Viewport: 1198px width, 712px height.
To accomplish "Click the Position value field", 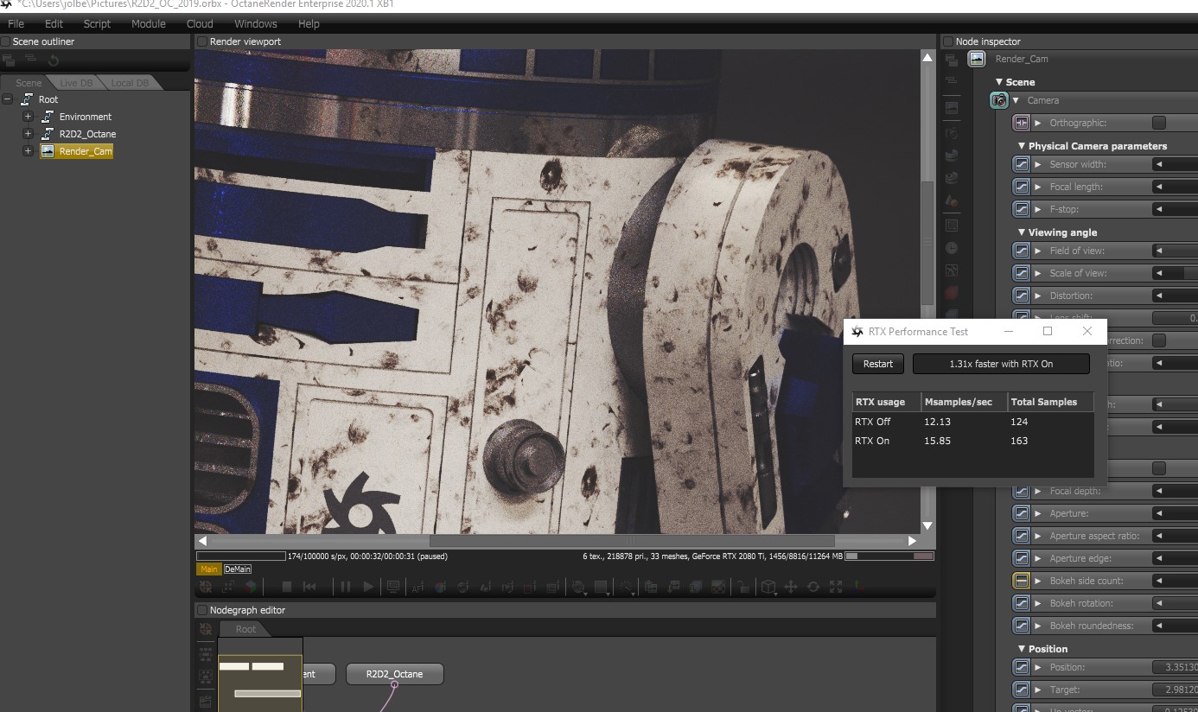I will pos(1175,667).
